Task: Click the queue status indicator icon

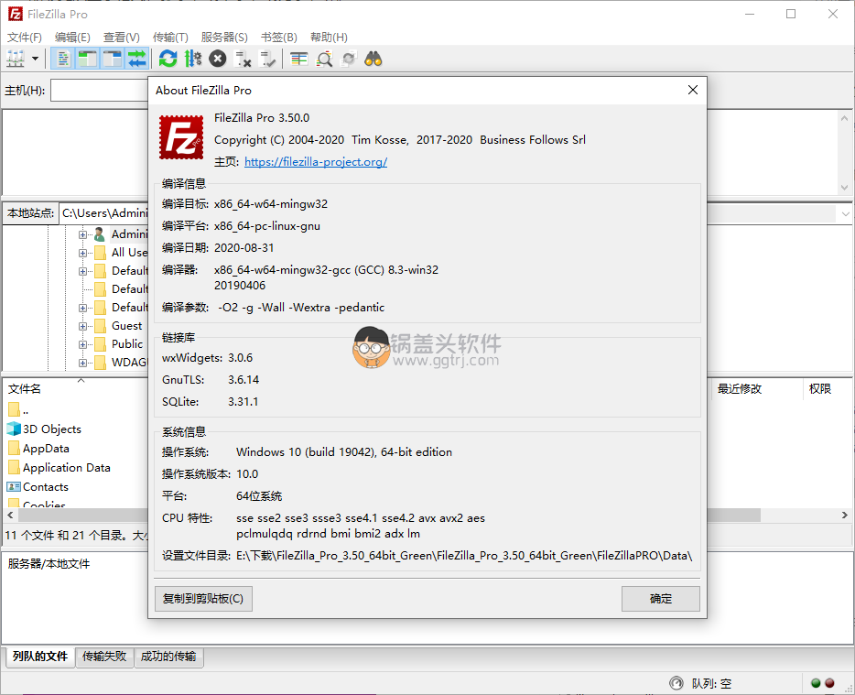Action: (x=676, y=683)
